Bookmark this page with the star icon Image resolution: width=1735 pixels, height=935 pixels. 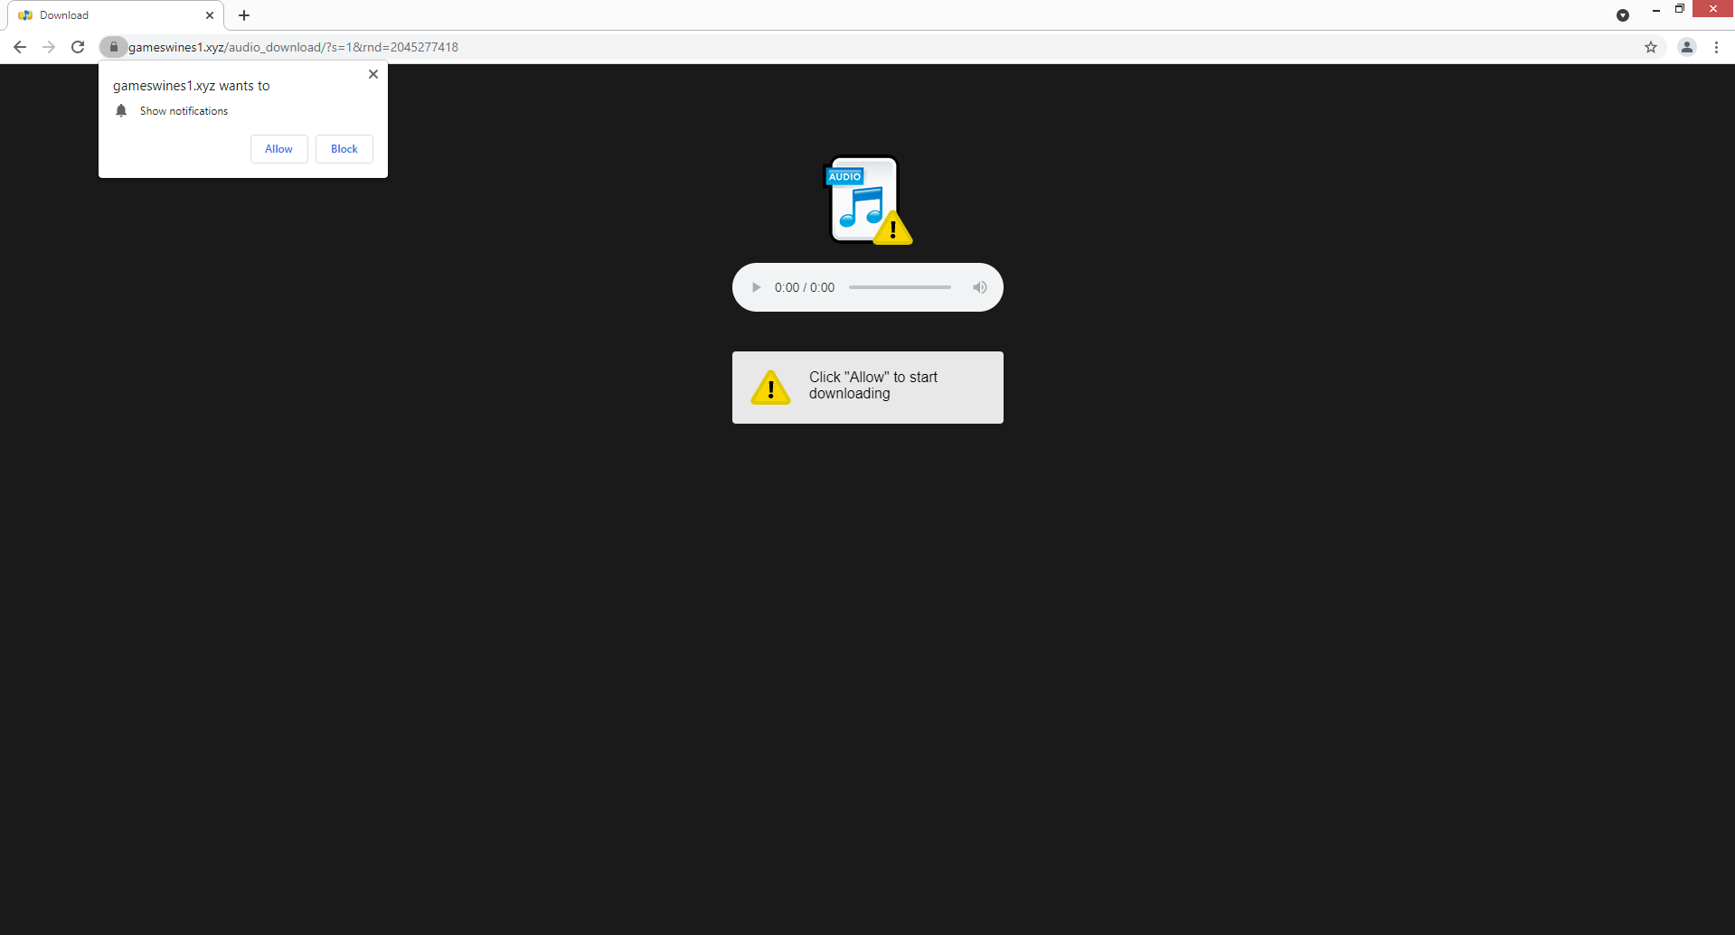1650,47
